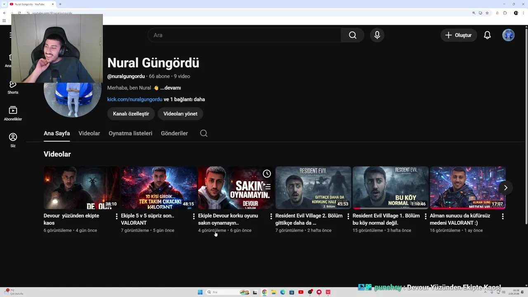Click the @nuralgungordu handle text
Viewport: 528px width, 297px height.
pyautogui.click(x=126, y=76)
